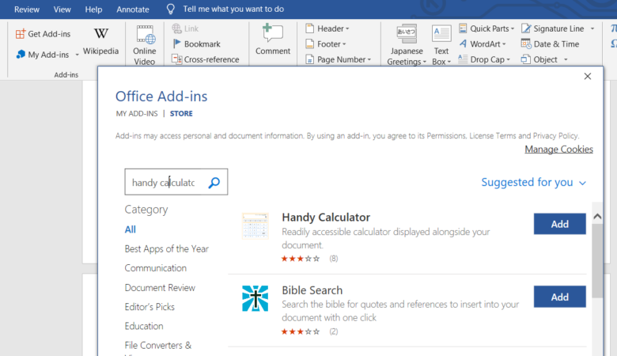Screen dimensions: 617x356
Task: Click the Page Number icon
Action: (309, 59)
